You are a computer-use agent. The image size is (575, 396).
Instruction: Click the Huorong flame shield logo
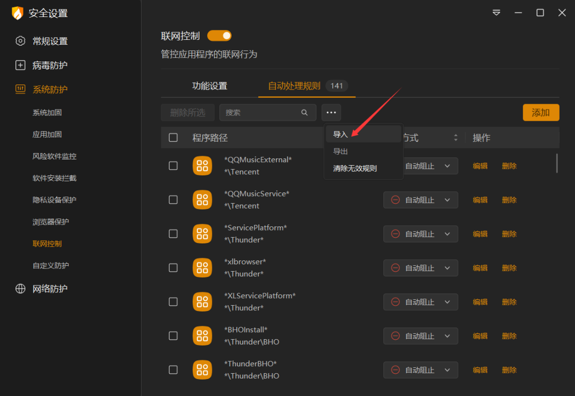point(17,13)
